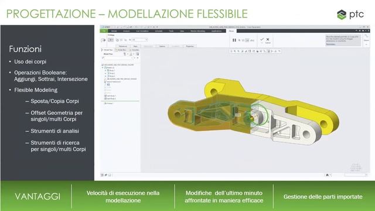Switch to the Favorites navigator tab
The width and height of the screenshot is (375, 211).
point(134,50)
